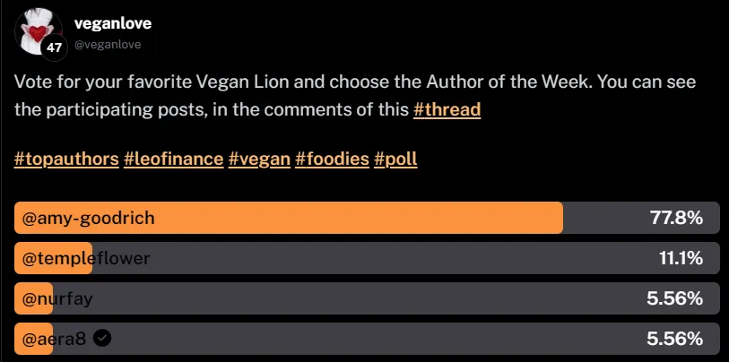The width and height of the screenshot is (729, 362).
Task: Click the veganlove profile avatar
Action: [x=37, y=26]
